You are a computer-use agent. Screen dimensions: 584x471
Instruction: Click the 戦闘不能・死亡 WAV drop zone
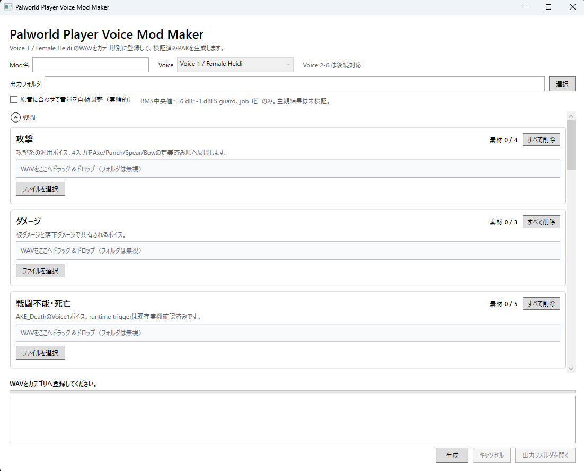tap(288, 333)
